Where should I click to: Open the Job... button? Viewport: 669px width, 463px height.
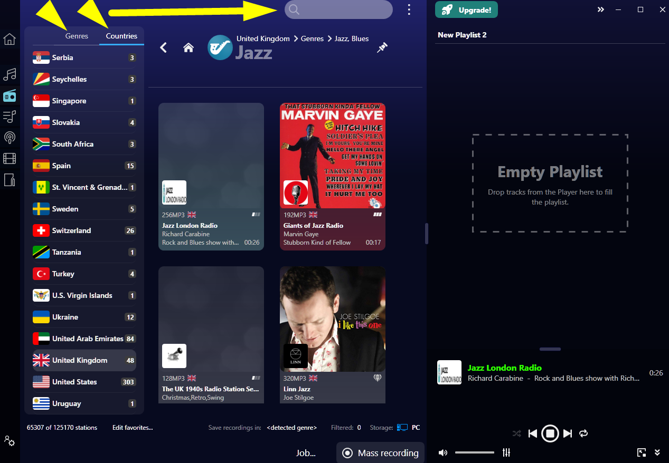tap(306, 453)
